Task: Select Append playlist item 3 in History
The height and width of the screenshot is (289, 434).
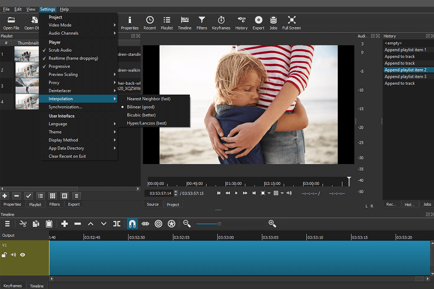Action: (406, 76)
